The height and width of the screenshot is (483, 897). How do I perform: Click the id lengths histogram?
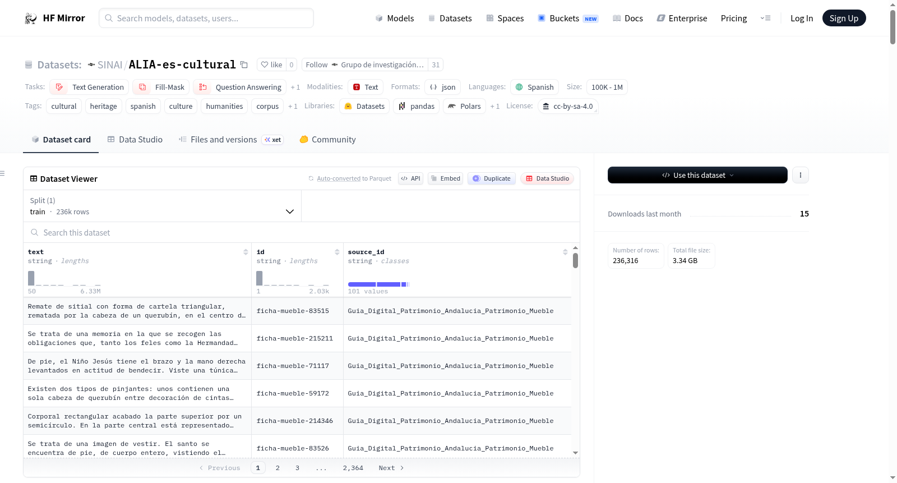click(x=293, y=278)
